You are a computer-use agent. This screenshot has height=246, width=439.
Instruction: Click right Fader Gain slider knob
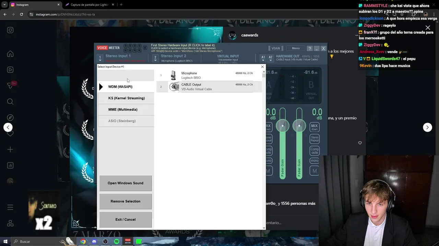pos(299,126)
